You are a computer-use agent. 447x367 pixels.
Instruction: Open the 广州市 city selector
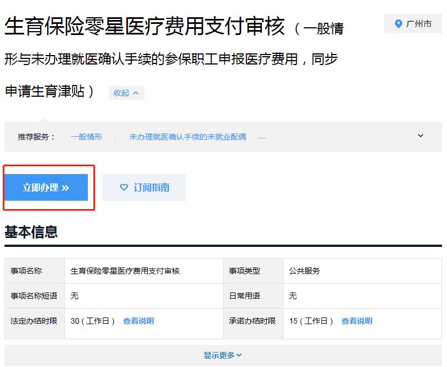click(x=411, y=24)
